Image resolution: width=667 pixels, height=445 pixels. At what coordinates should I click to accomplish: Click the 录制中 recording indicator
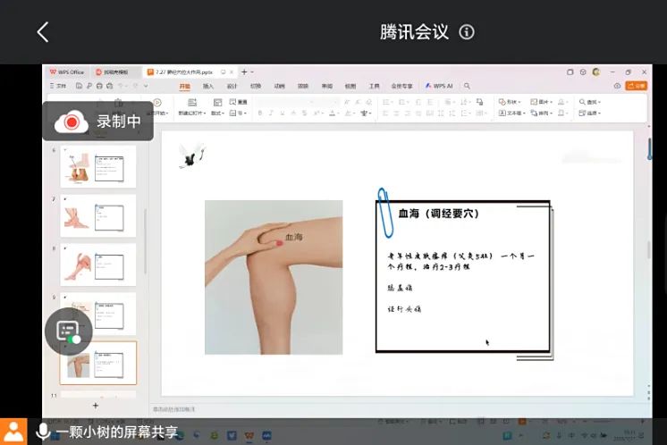(98, 122)
